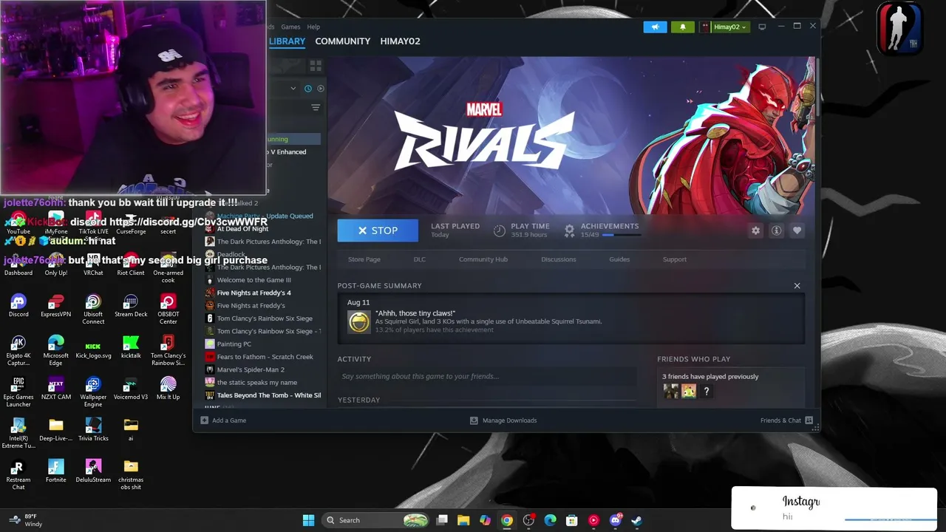The width and height of the screenshot is (946, 532).
Task: Open the Guides link
Action: click(x=619, y=259)
